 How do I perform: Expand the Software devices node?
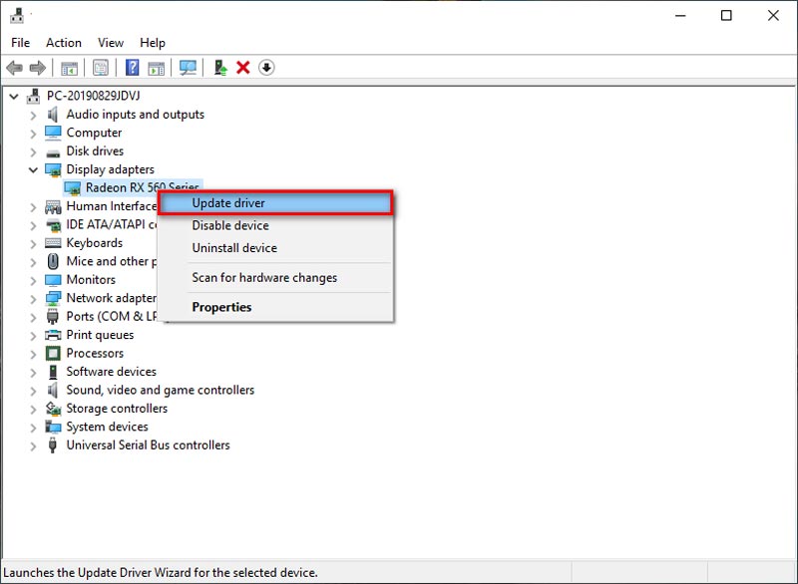click(33, 373)
